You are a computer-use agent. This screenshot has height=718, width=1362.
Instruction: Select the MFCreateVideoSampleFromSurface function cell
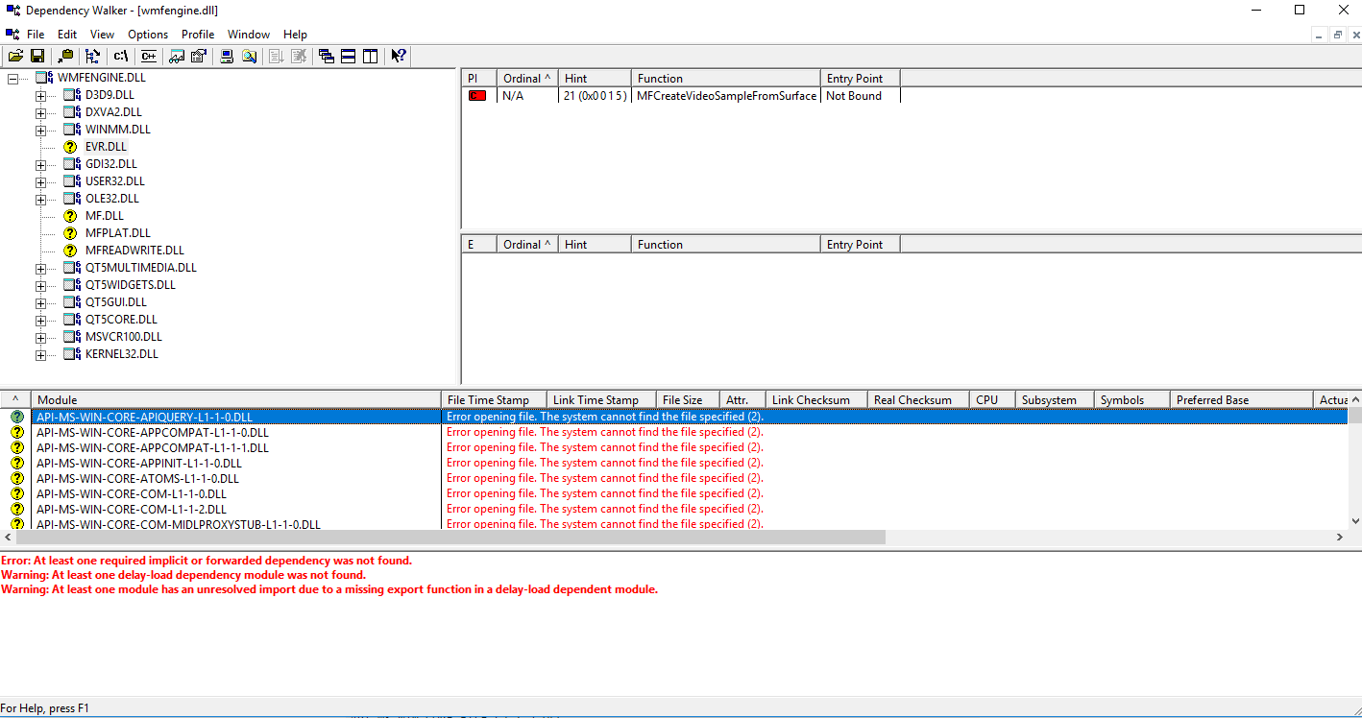[x=726, y=96]
